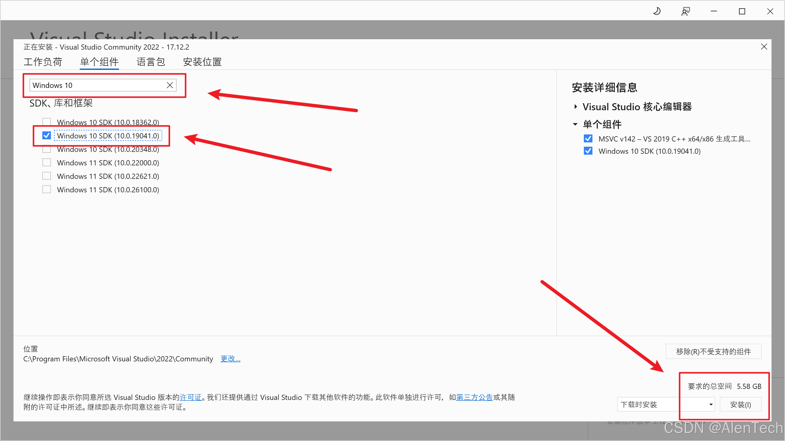Minimize the installer window
This screenshot has width=785, height=441.
714,12
